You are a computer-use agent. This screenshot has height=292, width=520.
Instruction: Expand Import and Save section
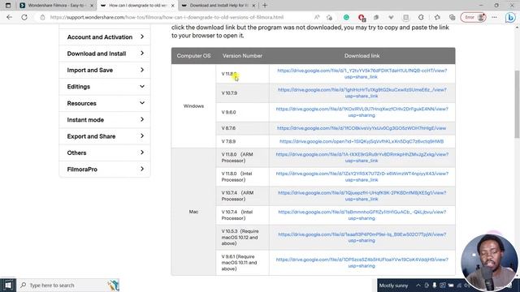pyautogui.click(x=105, y=71)
